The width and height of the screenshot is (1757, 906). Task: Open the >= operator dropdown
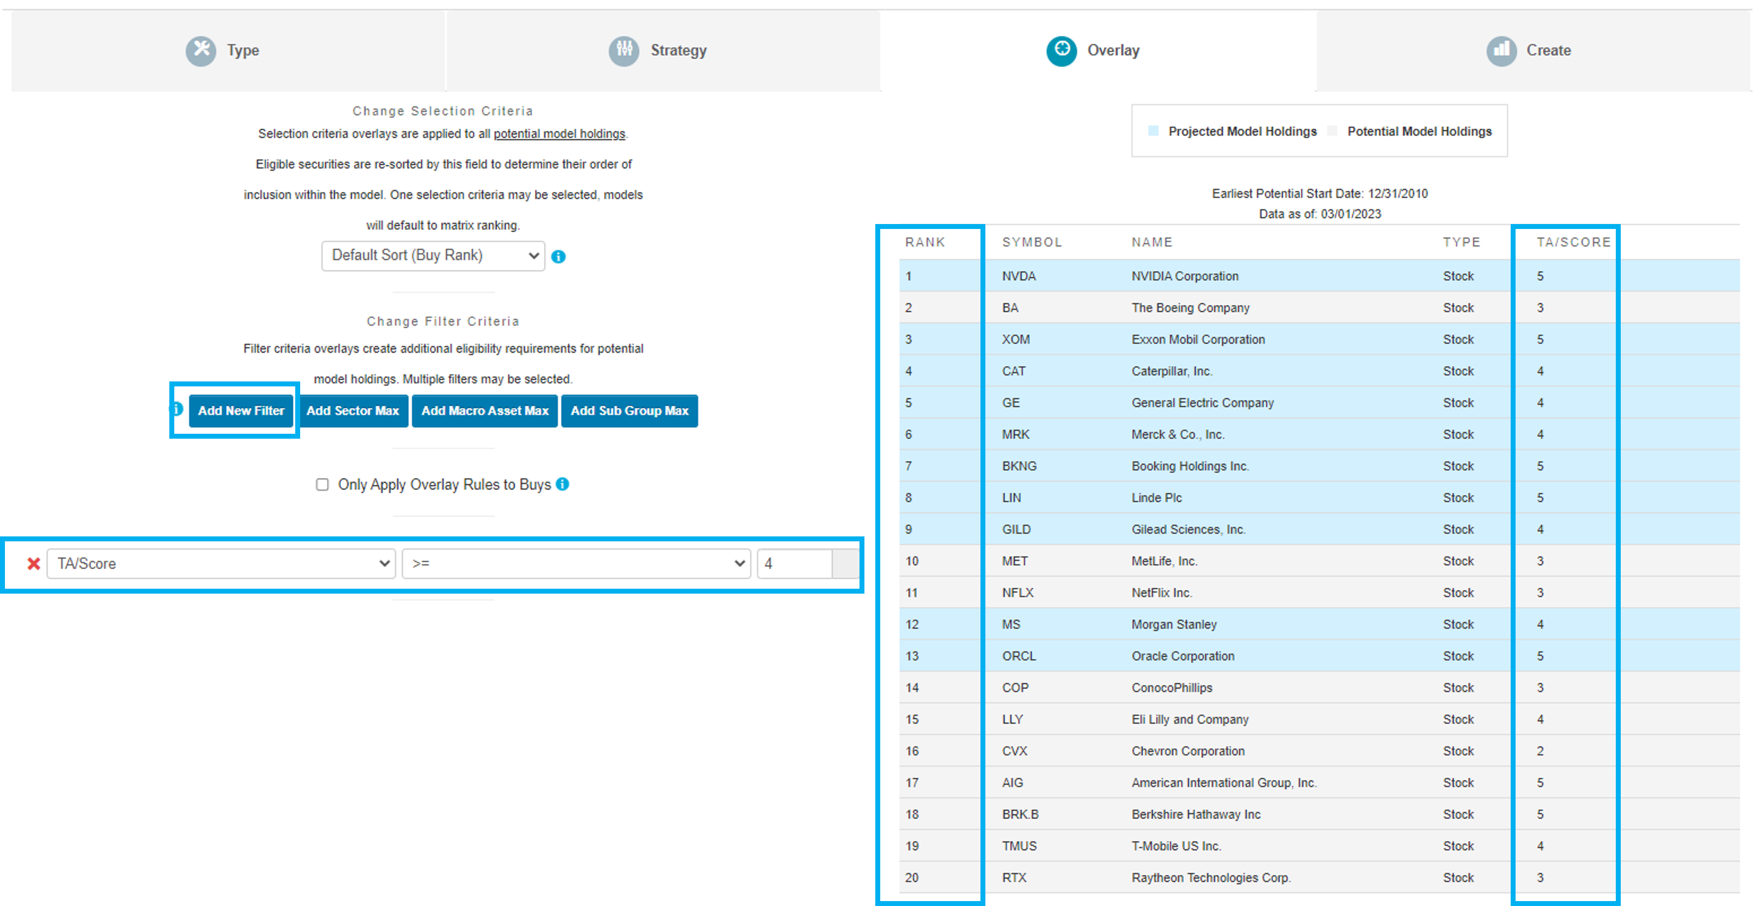click(x=576, y=564)
